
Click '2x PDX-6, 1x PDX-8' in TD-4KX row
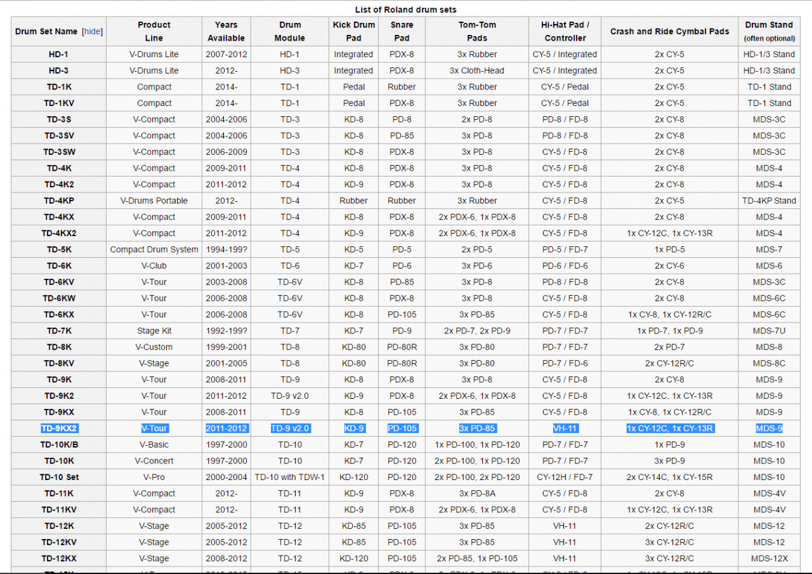(477, 217)
